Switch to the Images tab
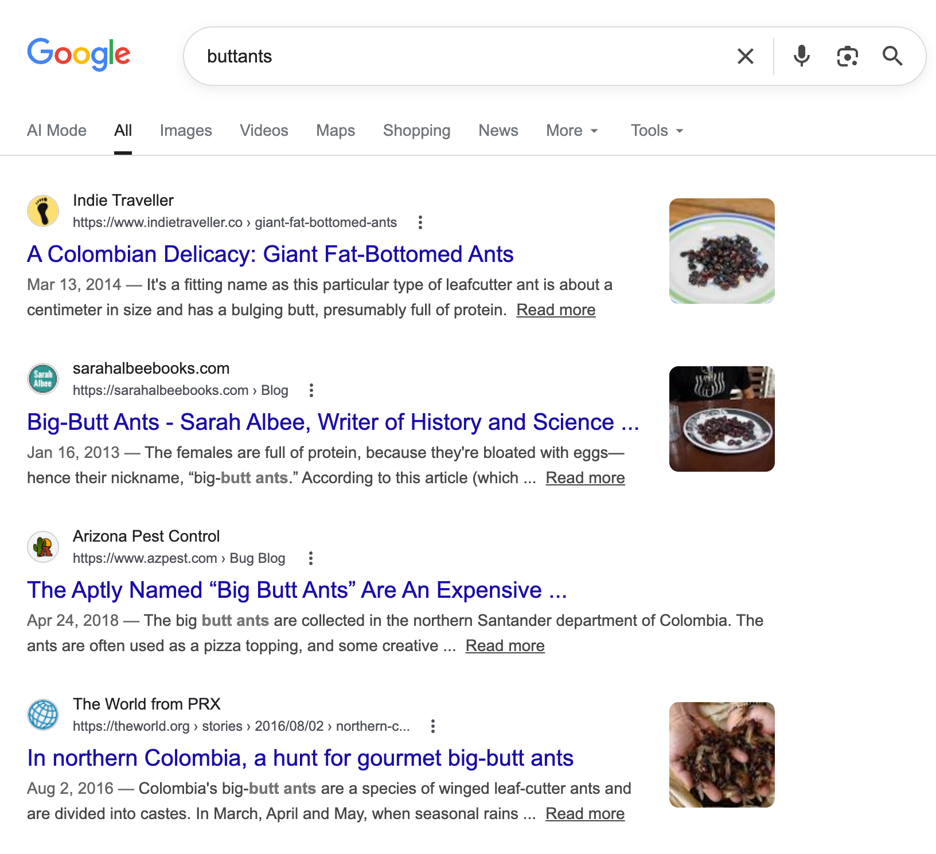This screenshot has height=854, width=936. click(x=186, y=131)
